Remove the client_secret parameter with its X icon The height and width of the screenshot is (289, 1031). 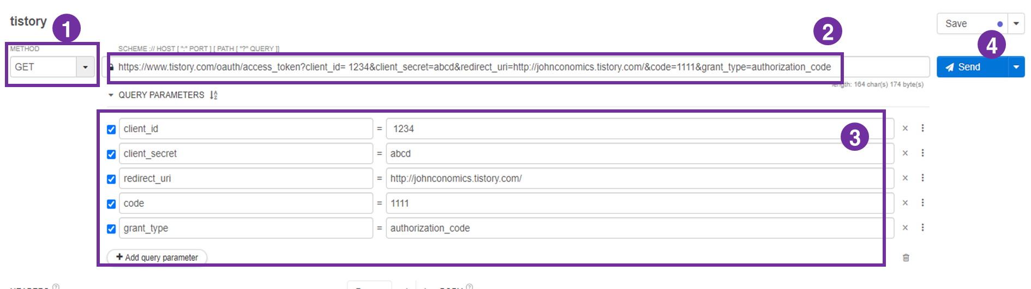click(905, 153)
